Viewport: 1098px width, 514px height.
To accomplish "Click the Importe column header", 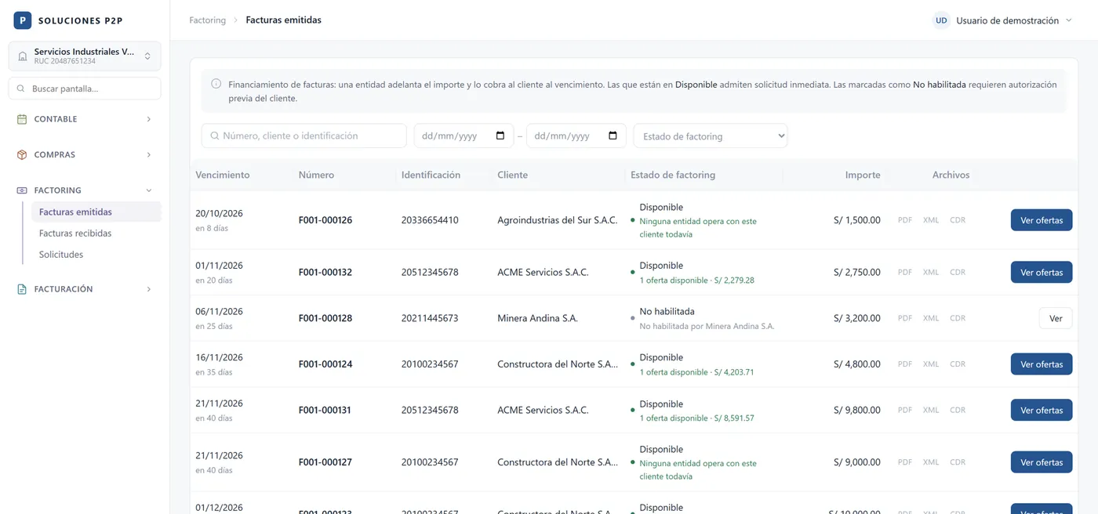I will (863, 175).
